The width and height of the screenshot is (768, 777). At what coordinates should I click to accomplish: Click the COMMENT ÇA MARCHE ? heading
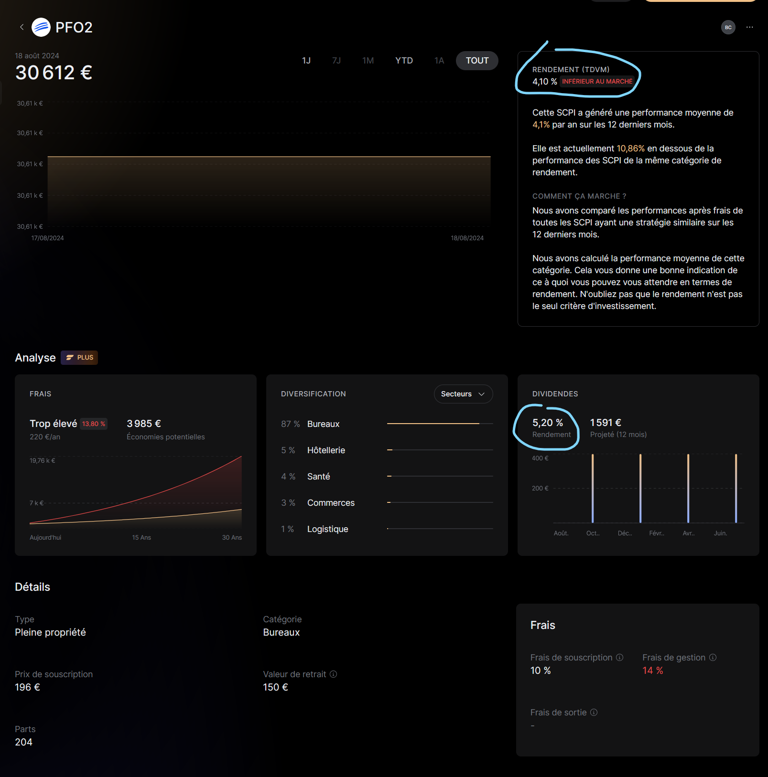click(579, 196)
